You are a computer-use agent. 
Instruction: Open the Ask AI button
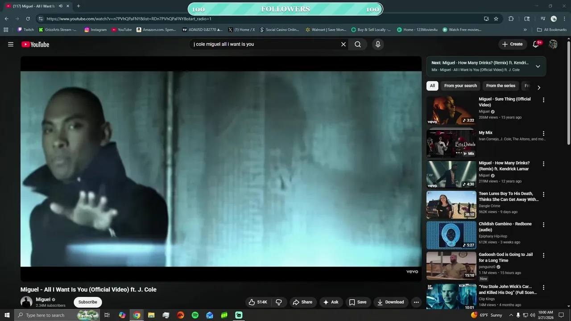point(331,302)
